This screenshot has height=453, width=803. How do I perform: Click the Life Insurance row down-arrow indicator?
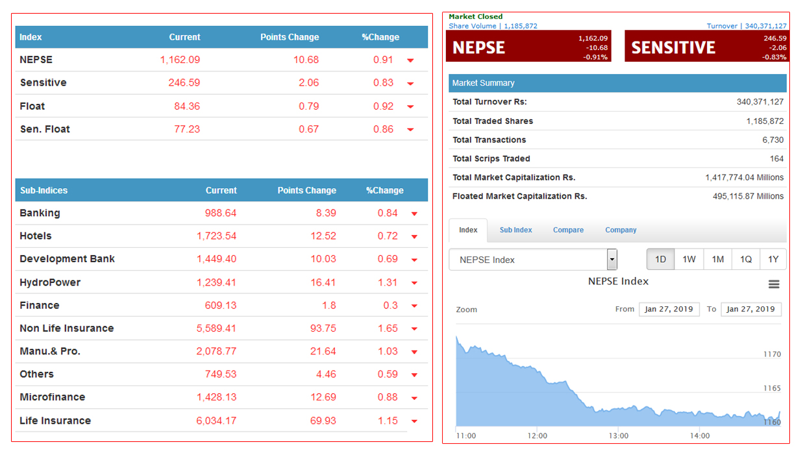[x=414, y=421]
